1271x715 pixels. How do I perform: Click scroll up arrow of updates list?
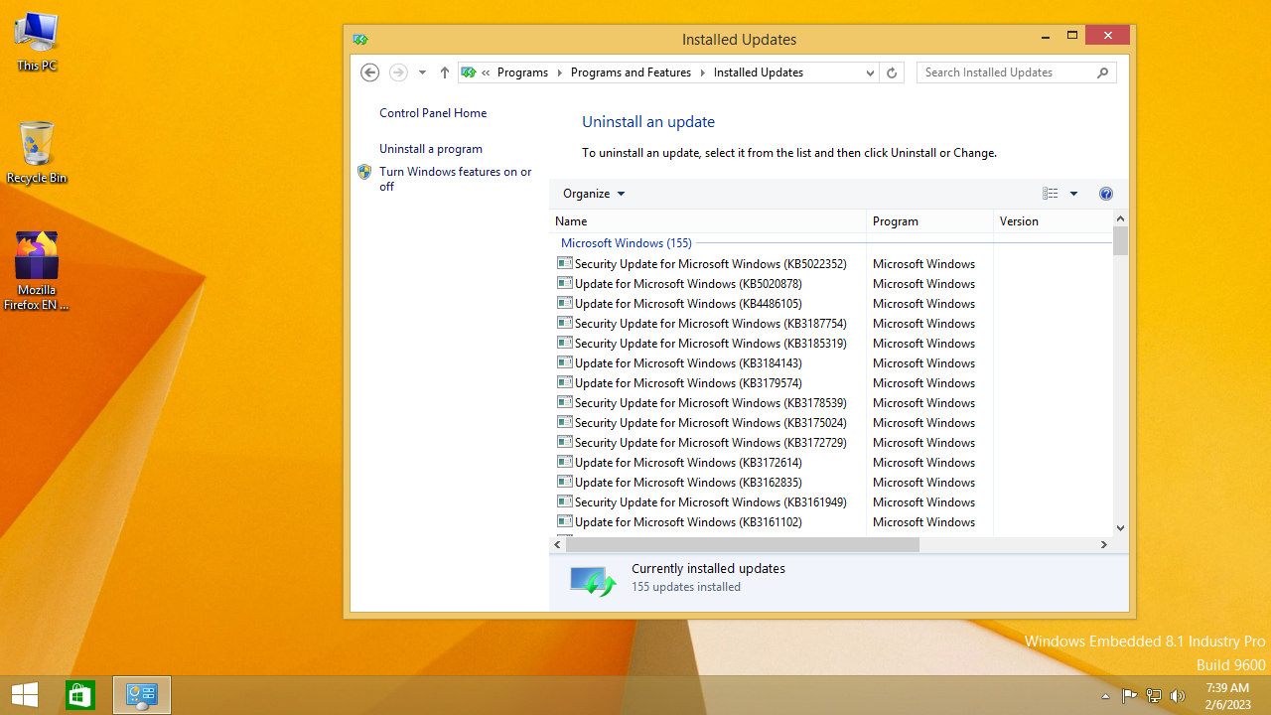[x=1121, y=218]
